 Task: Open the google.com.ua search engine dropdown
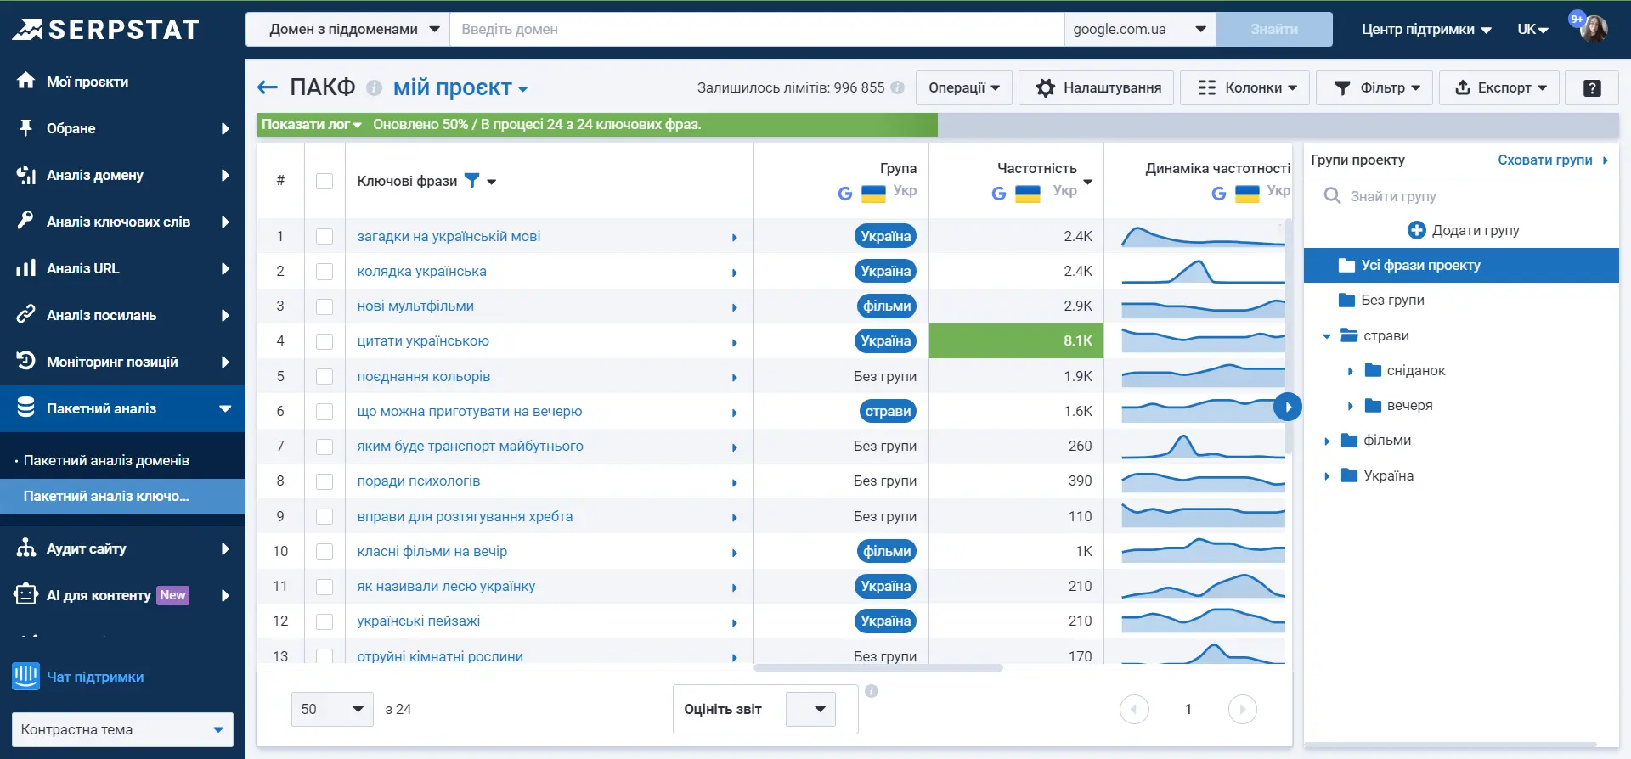(x=1140, y=29)
